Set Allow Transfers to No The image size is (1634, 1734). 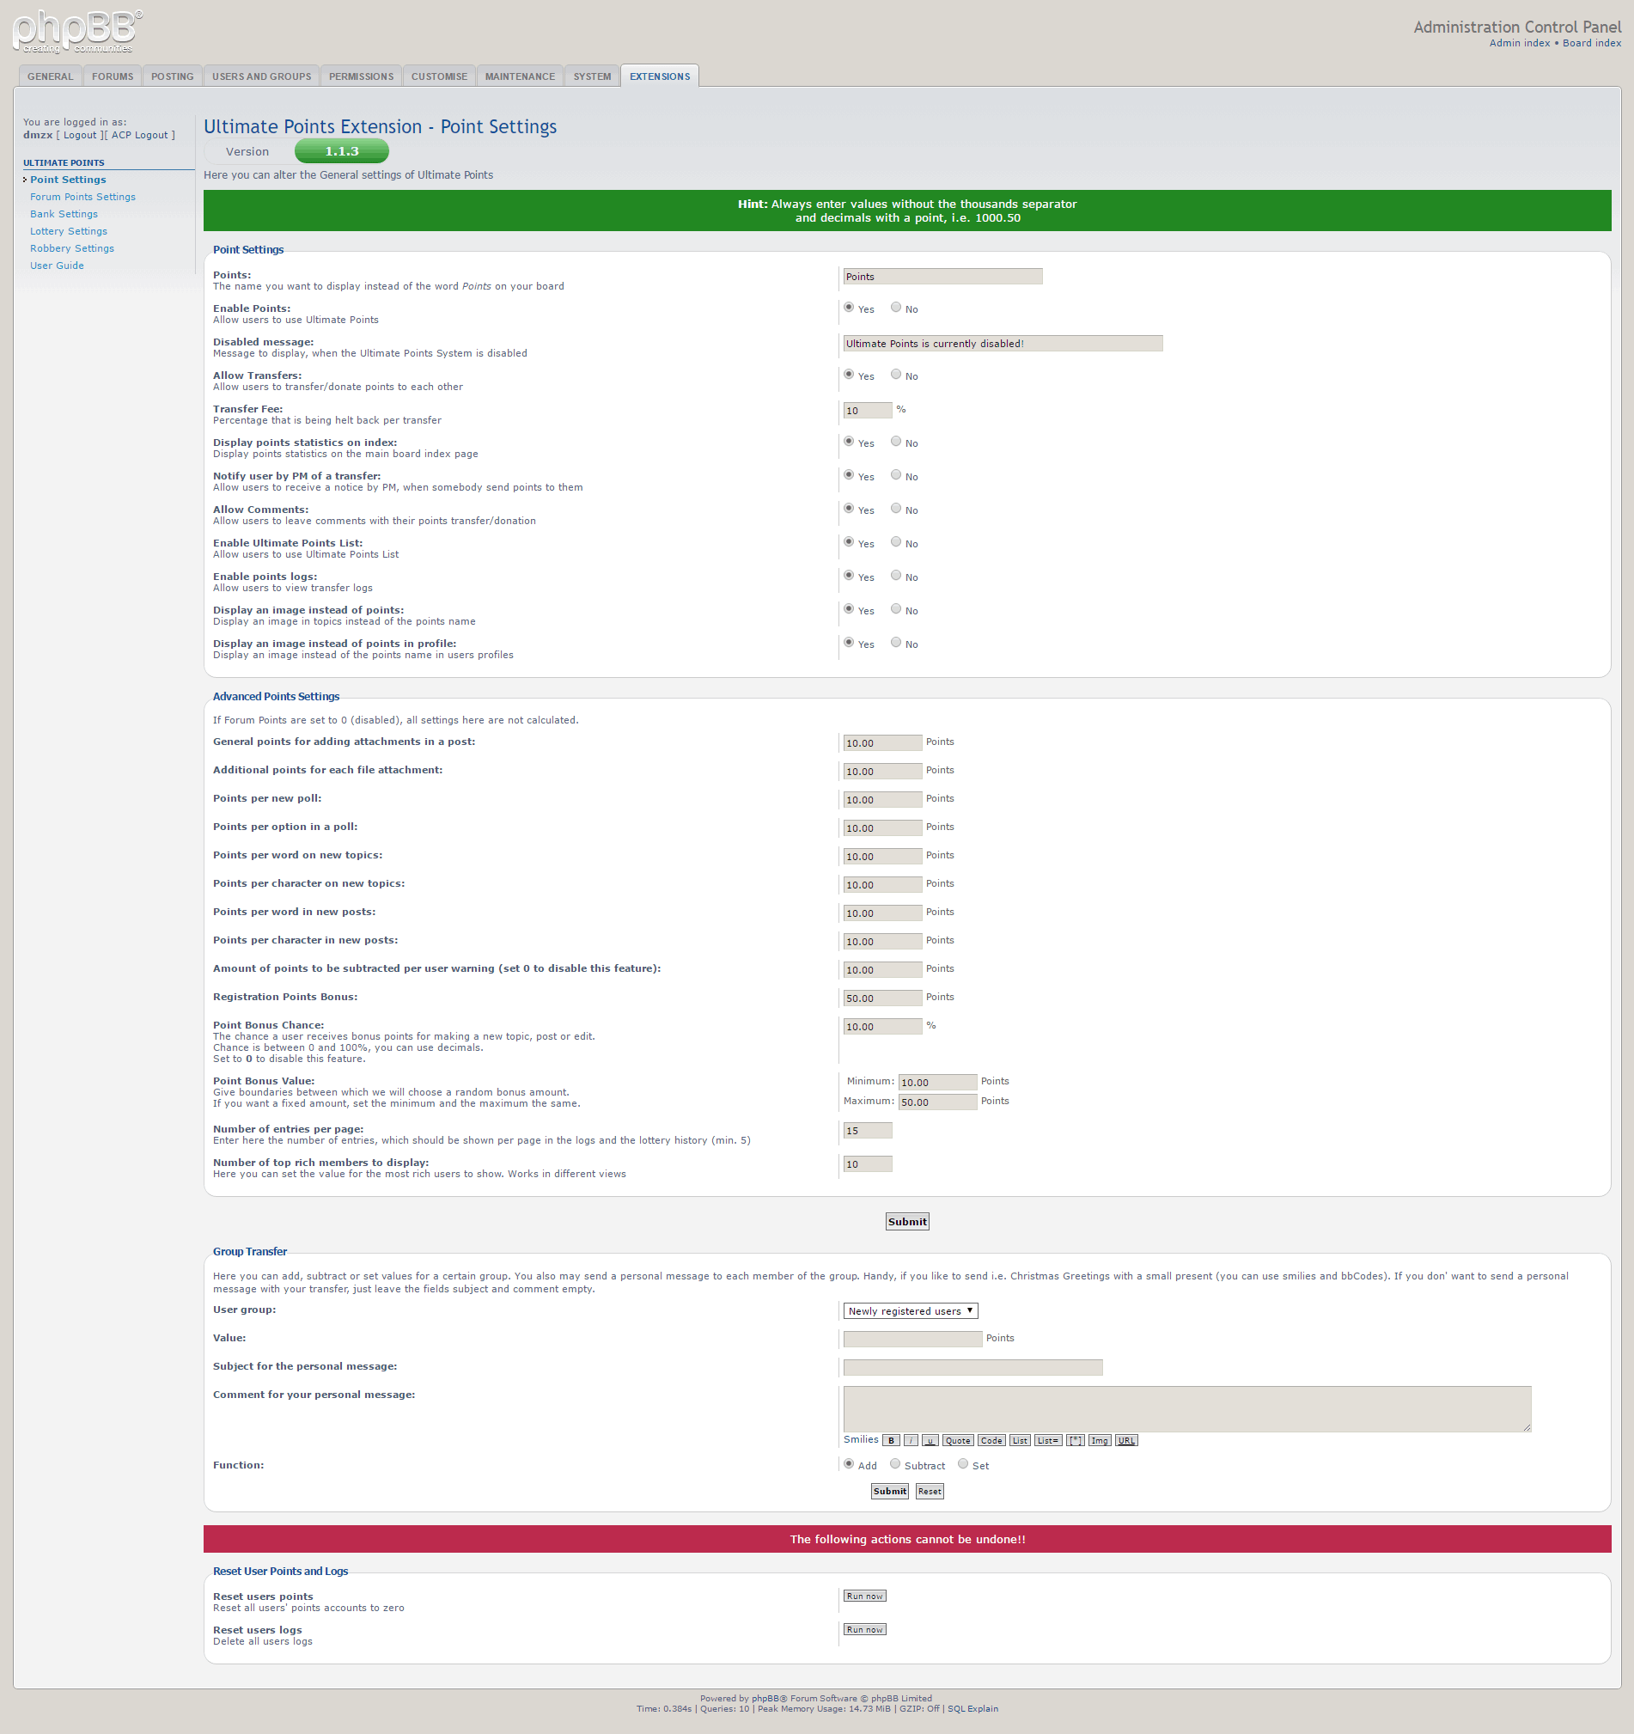click(895, 374)
